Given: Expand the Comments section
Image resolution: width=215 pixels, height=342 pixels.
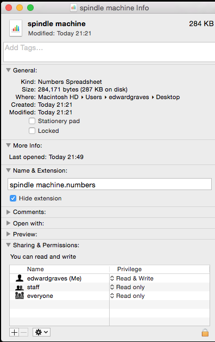Looking at the screenshot, I should [x=8, y=212].
